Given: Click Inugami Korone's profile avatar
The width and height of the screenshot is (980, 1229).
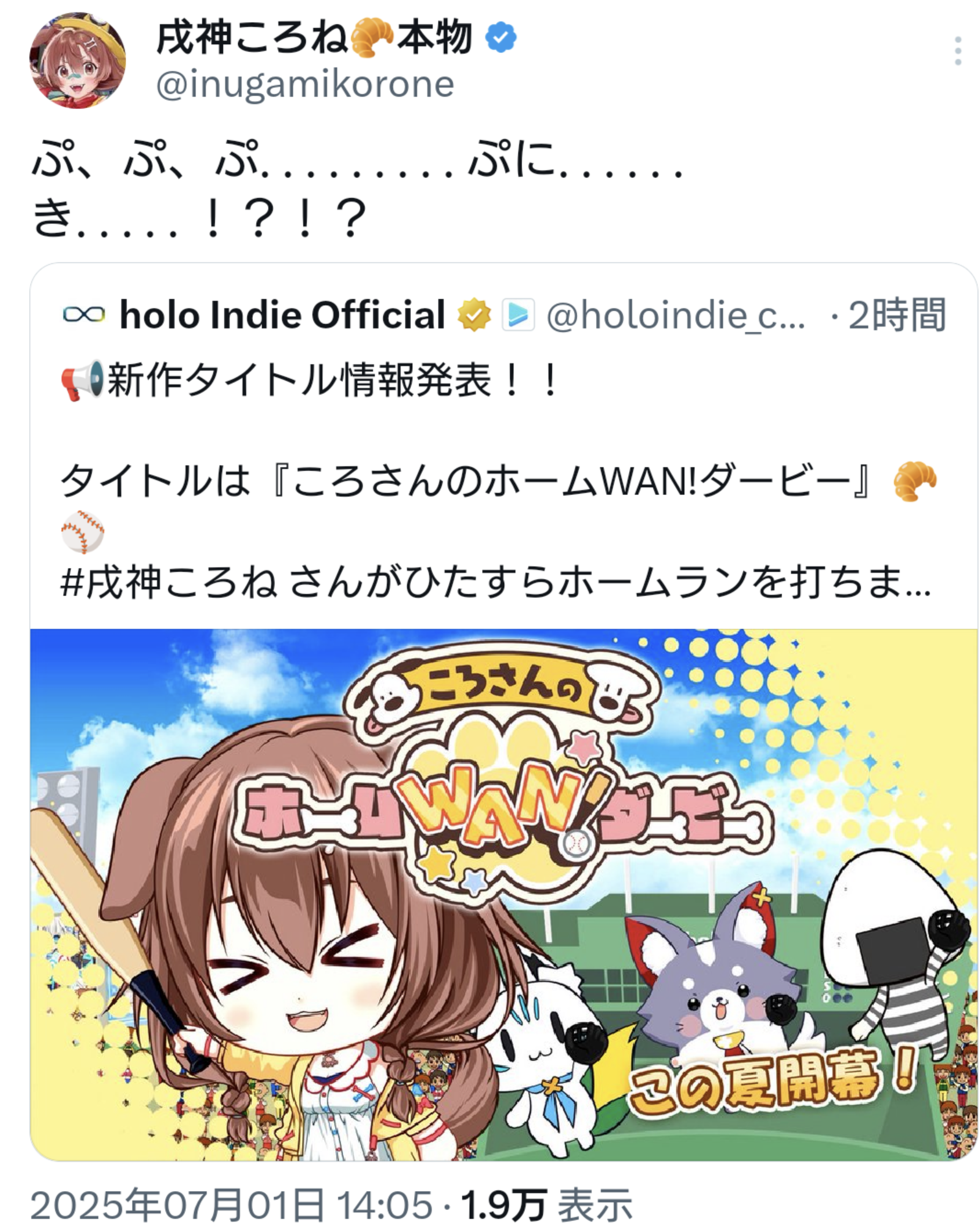Looking at the screenshot, I should (x=77, y=59).
